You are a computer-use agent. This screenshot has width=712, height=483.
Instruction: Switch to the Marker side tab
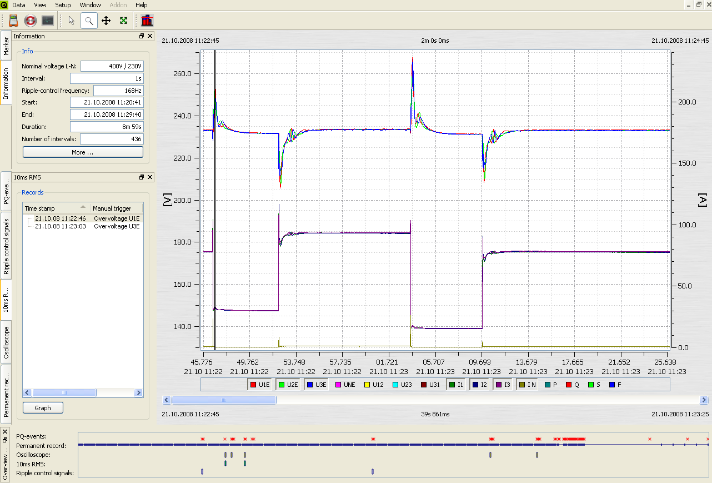[x=6, y=46]
